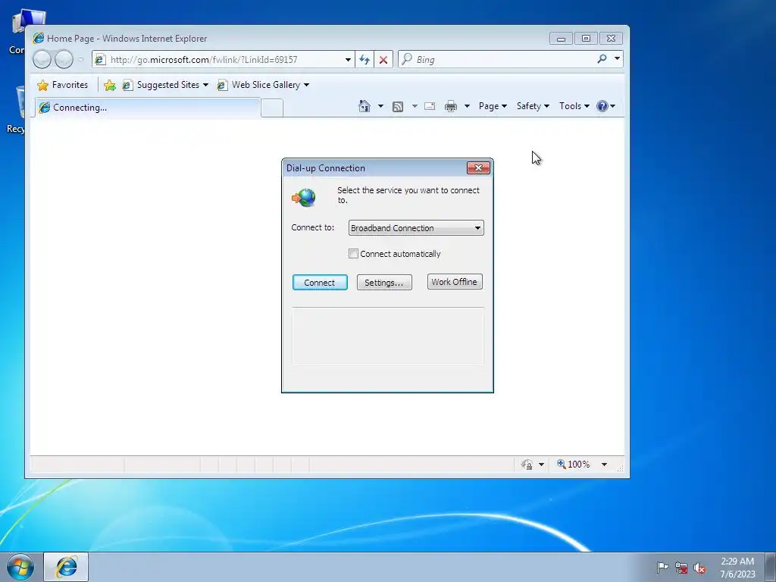Minimize the Internet Explorer window
Screen dimensions: 776x582
point(561,38)
